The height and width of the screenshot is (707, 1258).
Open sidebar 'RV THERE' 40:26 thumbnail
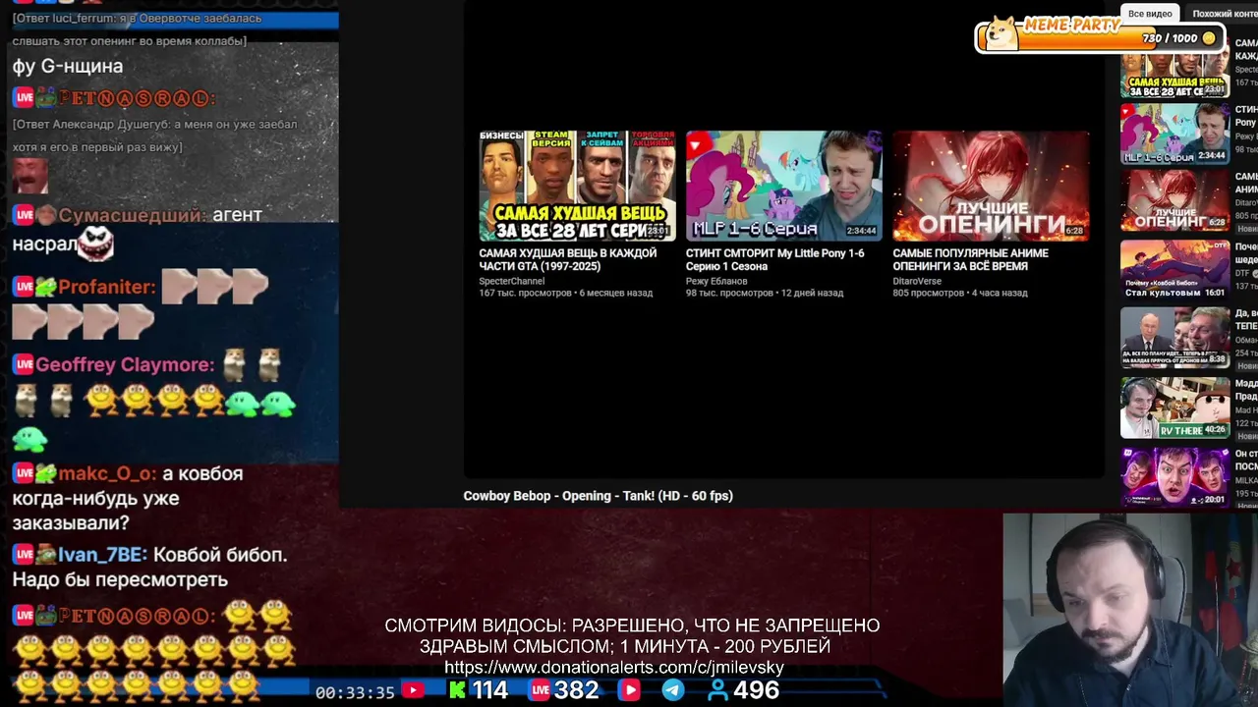point(1174,408)
